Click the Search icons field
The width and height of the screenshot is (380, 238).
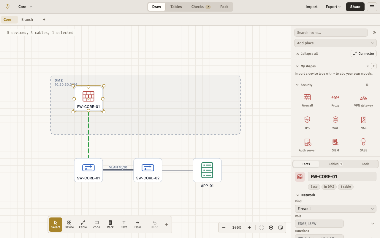(x=331, y=33)
